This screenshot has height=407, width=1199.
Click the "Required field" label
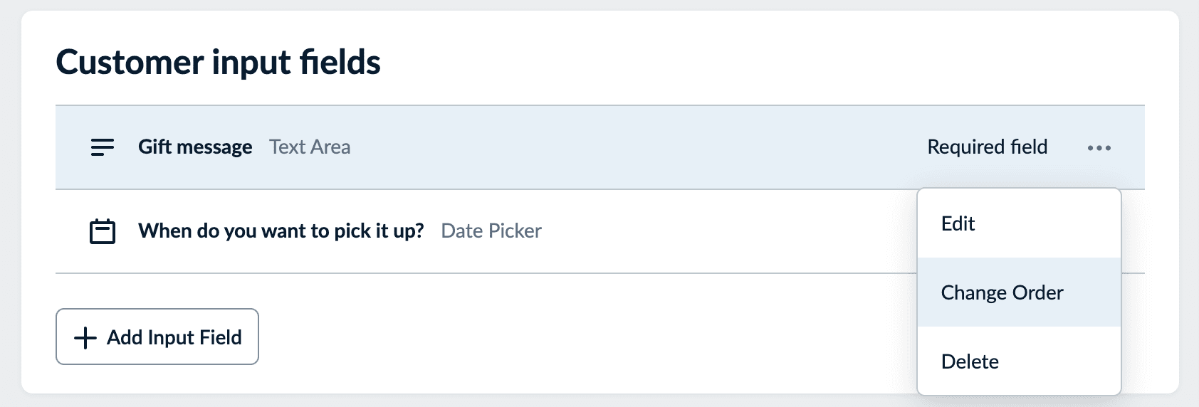987,147
